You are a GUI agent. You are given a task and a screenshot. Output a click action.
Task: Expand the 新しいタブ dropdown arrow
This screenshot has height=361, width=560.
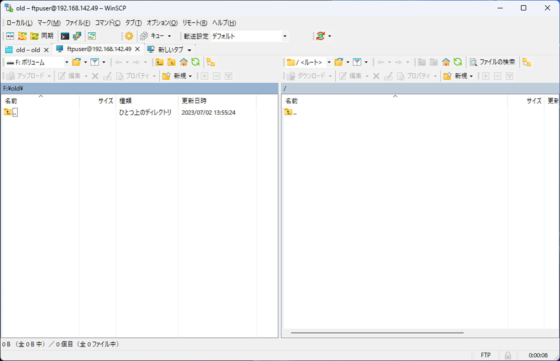tap(190, 50)
